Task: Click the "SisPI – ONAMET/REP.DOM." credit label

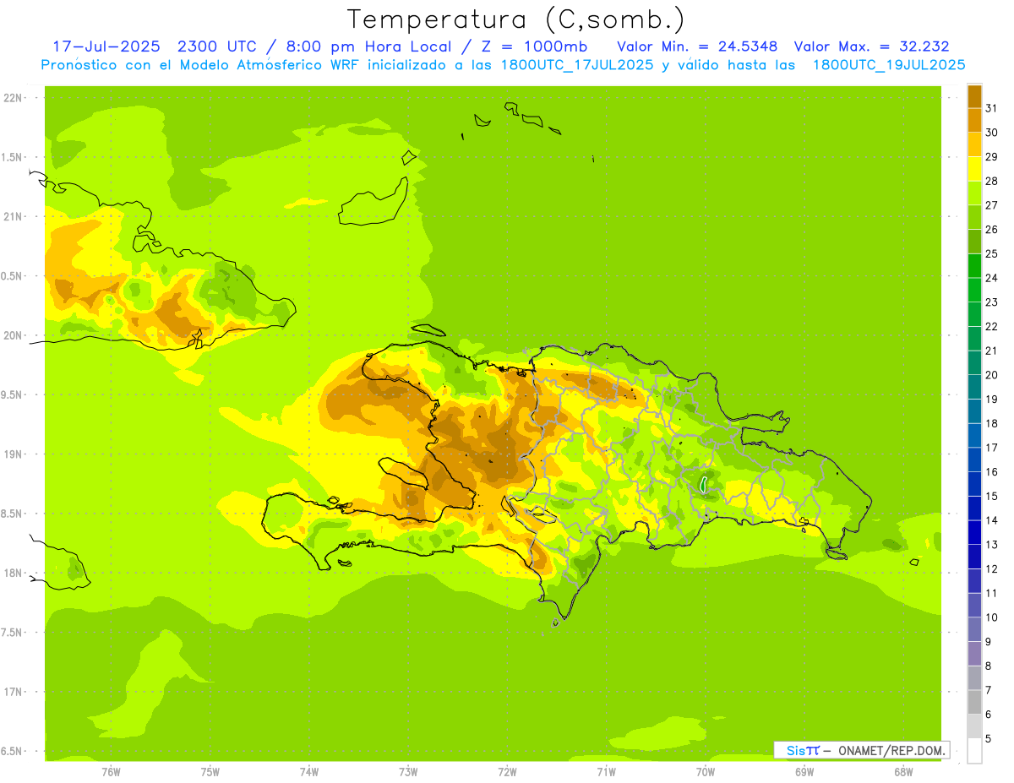Action: coord(861,750)
